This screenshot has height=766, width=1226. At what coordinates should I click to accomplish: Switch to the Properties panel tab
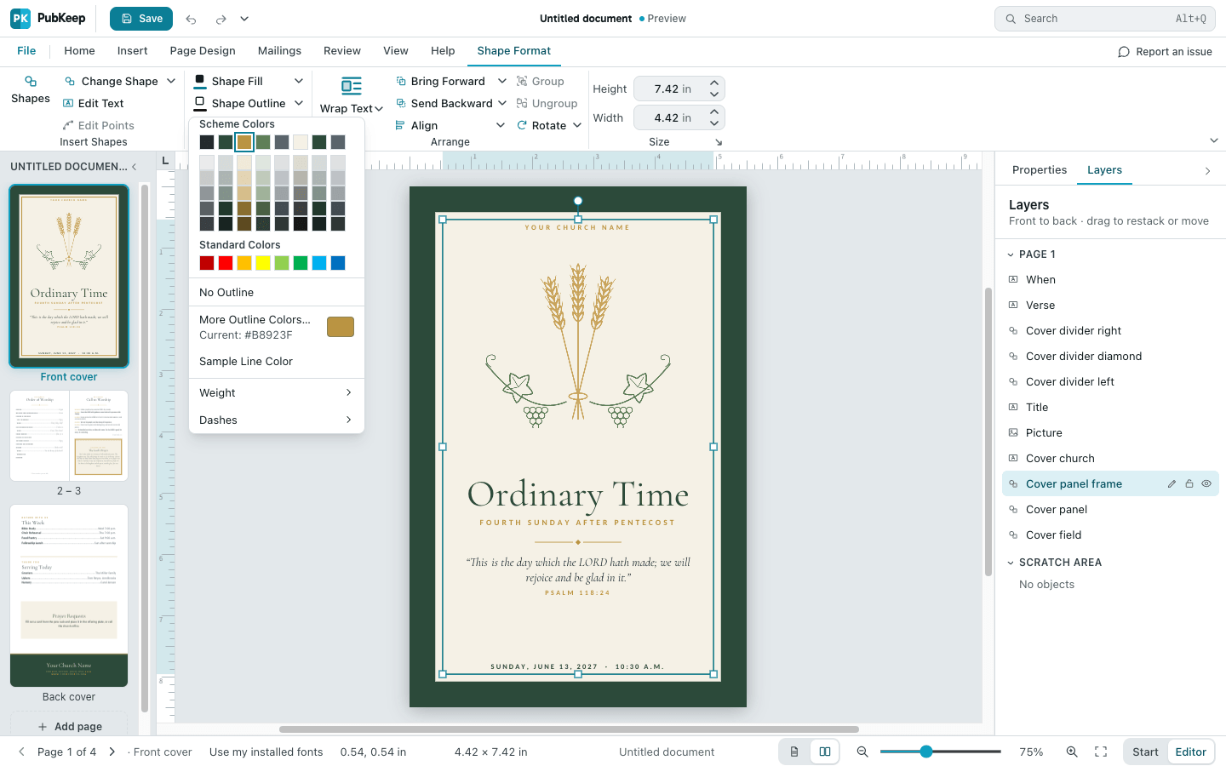click(x=1040, y=170)
